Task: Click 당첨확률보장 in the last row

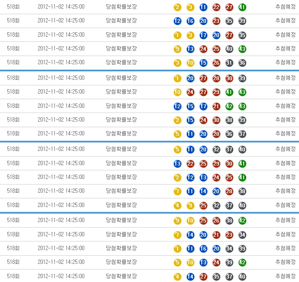Action: (x=121, y=276)
